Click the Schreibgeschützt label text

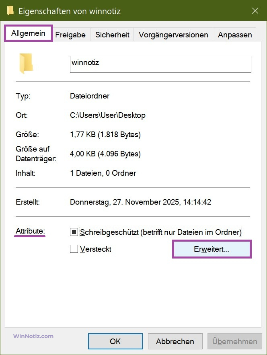[x=161, y=232]
